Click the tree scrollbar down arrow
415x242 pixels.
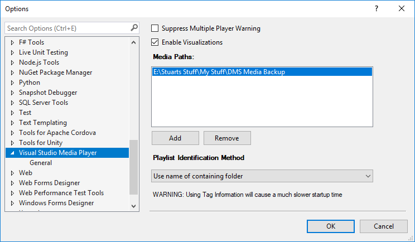click(134, 206)
